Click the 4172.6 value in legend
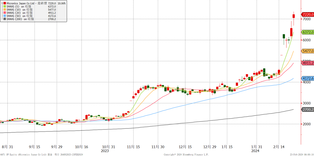The width and height of the screenshot is (314, 156). click(52, 16)
